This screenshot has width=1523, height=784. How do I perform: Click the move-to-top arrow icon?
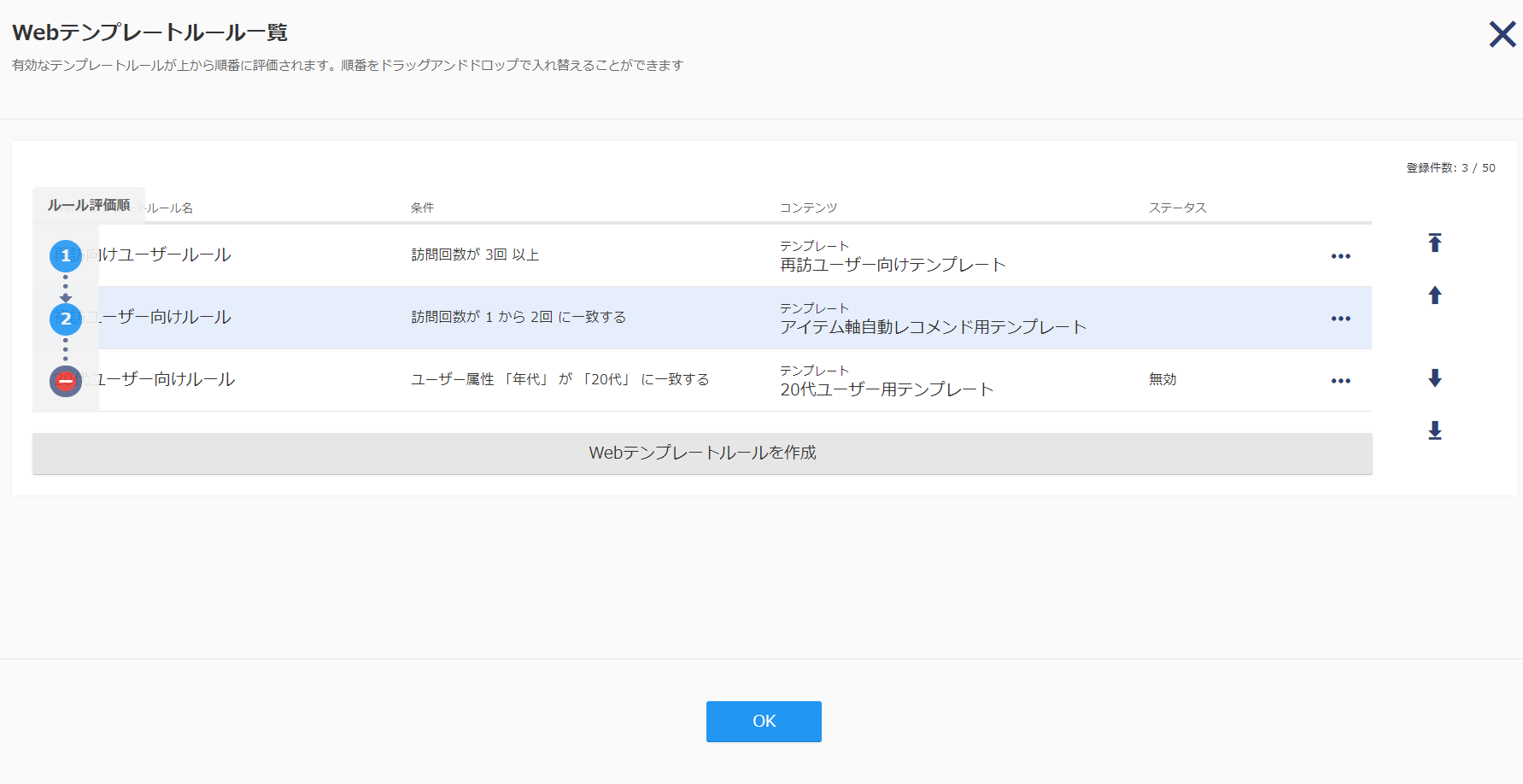[x=1435, y=243]
